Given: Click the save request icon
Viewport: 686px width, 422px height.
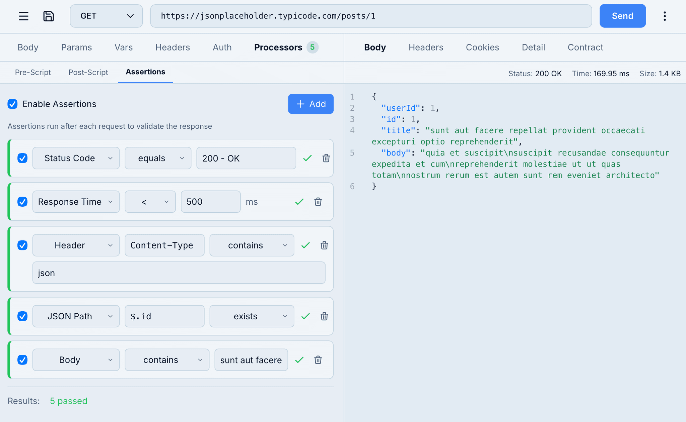Looking at the screenshot, I should pyautogui.click(x=49, y=16).
